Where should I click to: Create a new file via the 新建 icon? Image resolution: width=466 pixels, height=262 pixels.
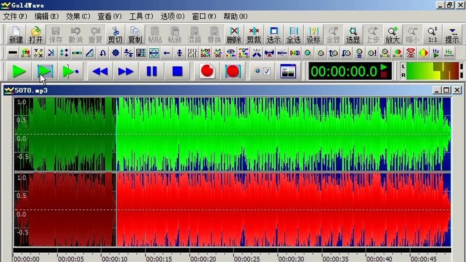tap(16, 34)
